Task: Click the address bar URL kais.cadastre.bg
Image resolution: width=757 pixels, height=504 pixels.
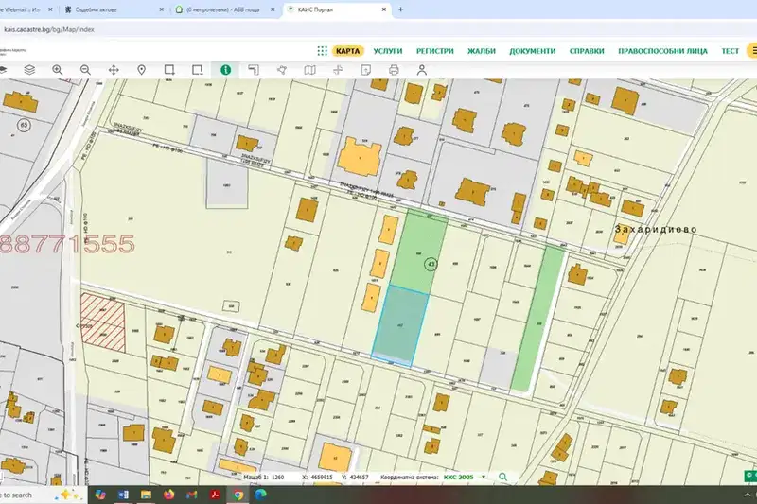Action: click(x=49, y=29)
